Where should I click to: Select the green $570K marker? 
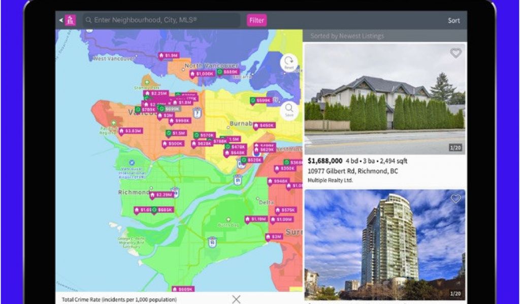[205, 135]
